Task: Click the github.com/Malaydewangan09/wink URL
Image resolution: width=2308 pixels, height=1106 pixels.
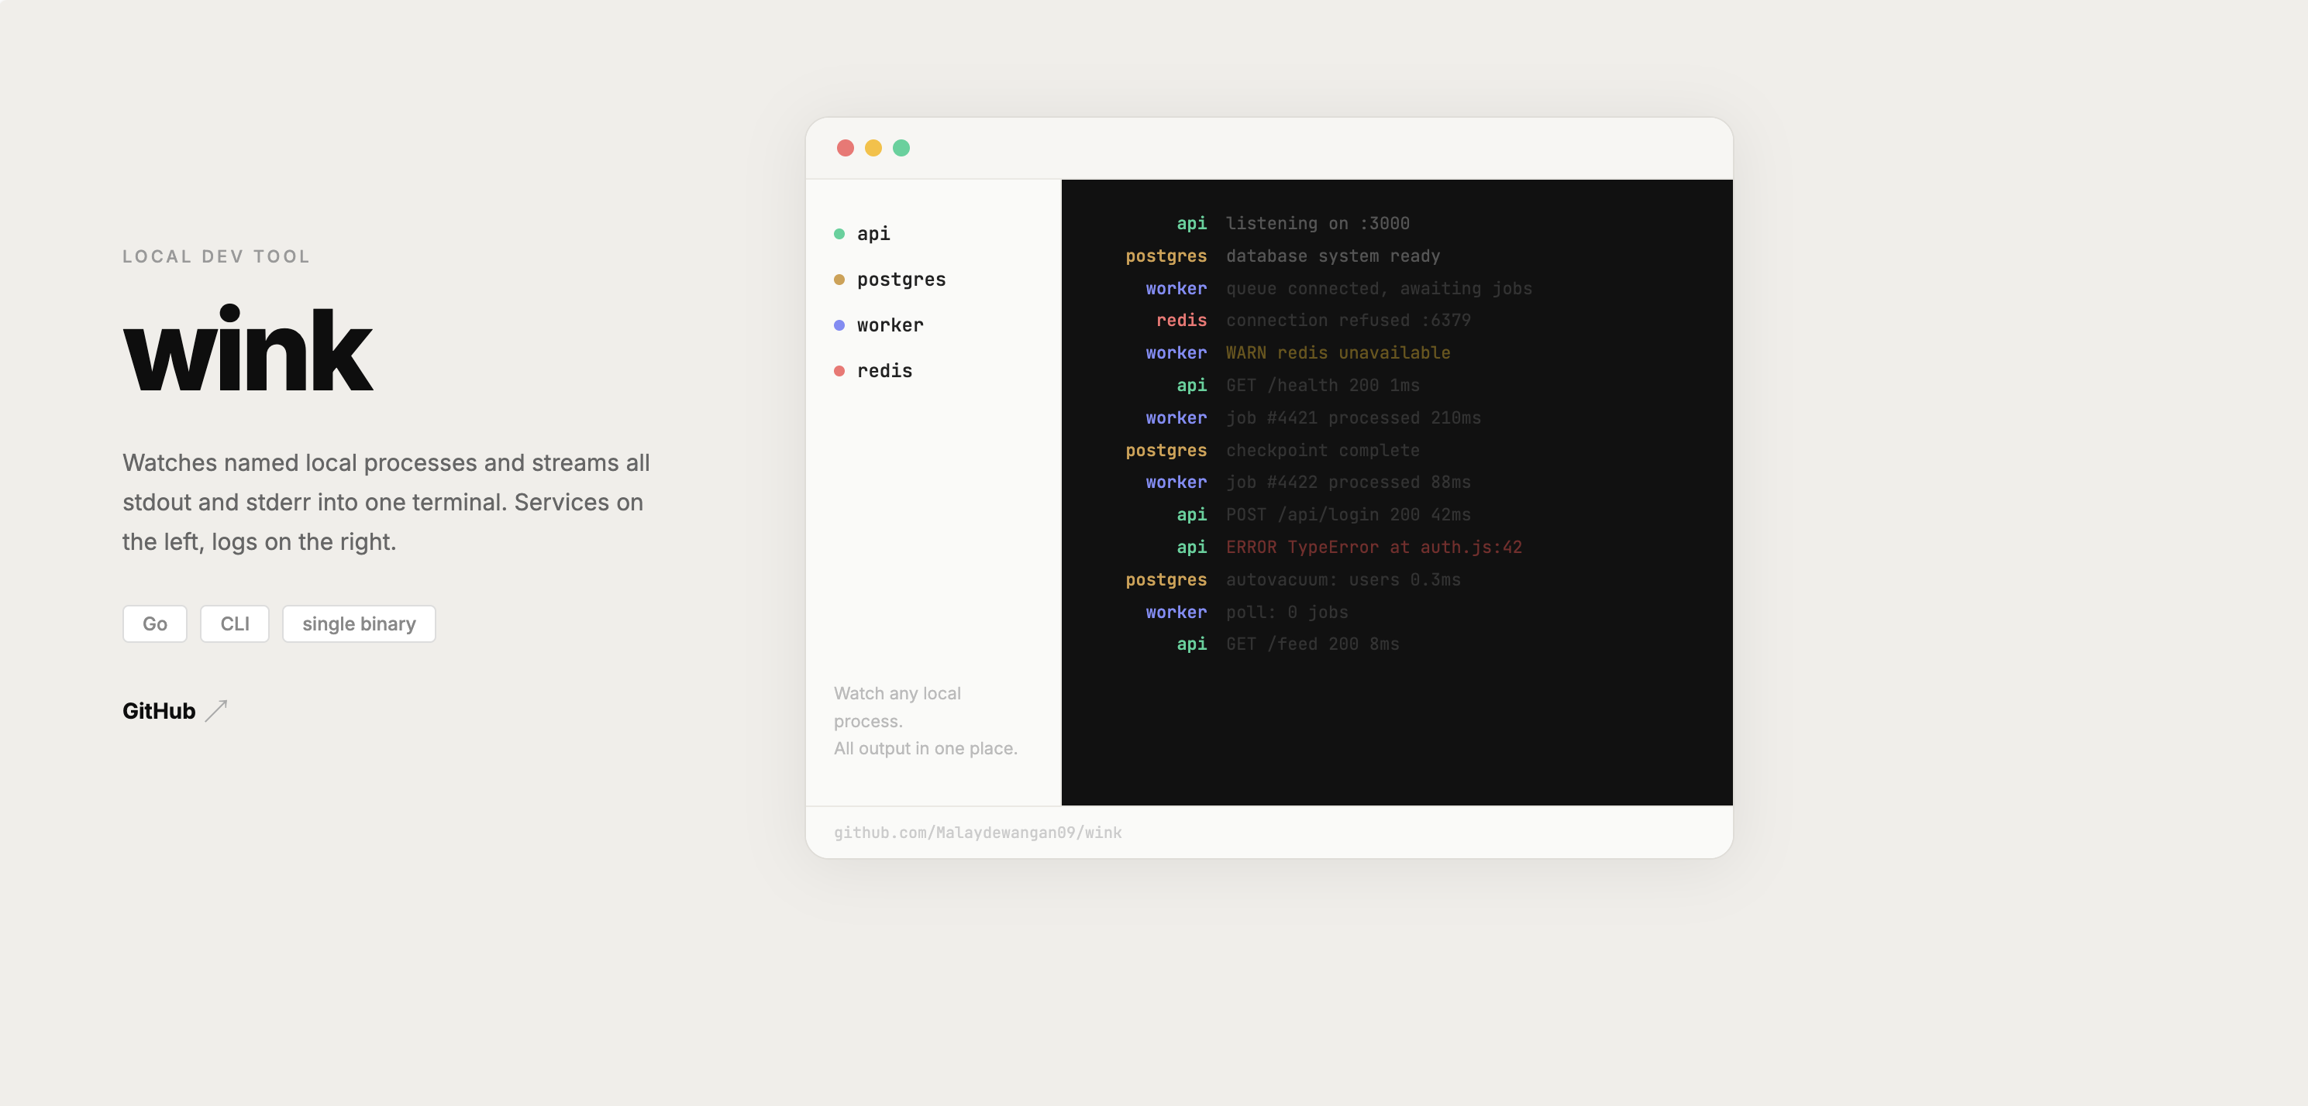Action: pyautogui.click(x=977, y=833)
